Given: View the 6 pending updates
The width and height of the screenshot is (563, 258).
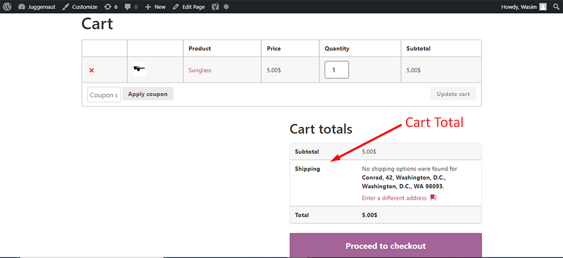Looking at the screenshot, I should tap(111, 7).
